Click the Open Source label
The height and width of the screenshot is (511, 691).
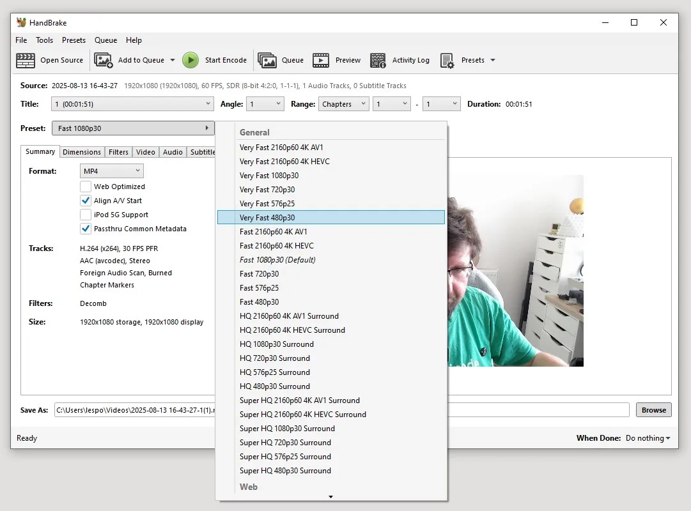tap(62, 60)
